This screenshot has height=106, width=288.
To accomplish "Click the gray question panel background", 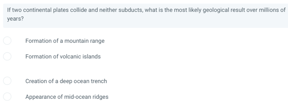I will pyautogui.click(x=145, y=16).
